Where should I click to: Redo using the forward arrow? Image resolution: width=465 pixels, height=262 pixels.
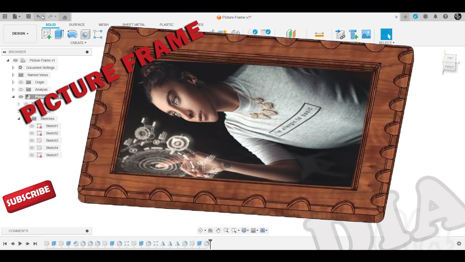(50, 17)
